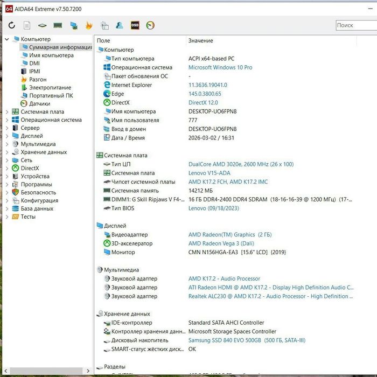This screenshot has height=377, width=377.
Task: Open the Lenovo (09/18/2023) BIOS link
Action: (213, 208)
